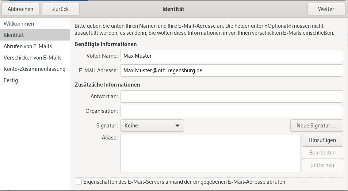Click the Antwort an field
Screen dimensions: 348x191
[231, 96]
